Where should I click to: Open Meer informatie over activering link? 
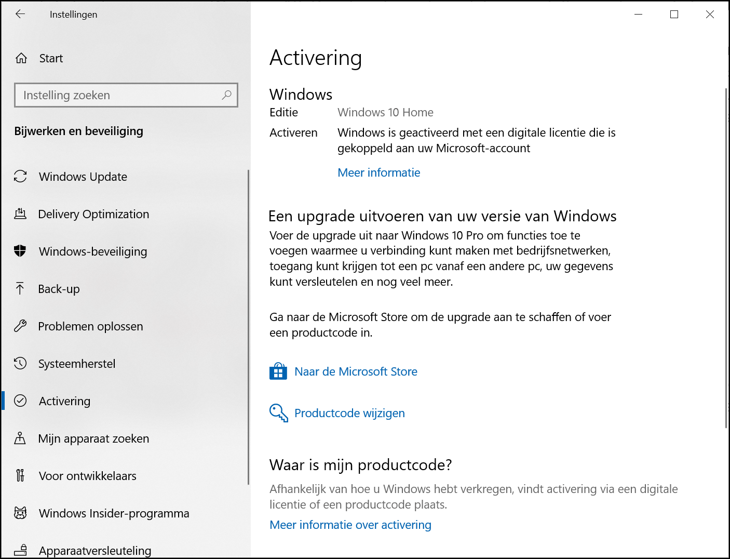click(350, 525)
